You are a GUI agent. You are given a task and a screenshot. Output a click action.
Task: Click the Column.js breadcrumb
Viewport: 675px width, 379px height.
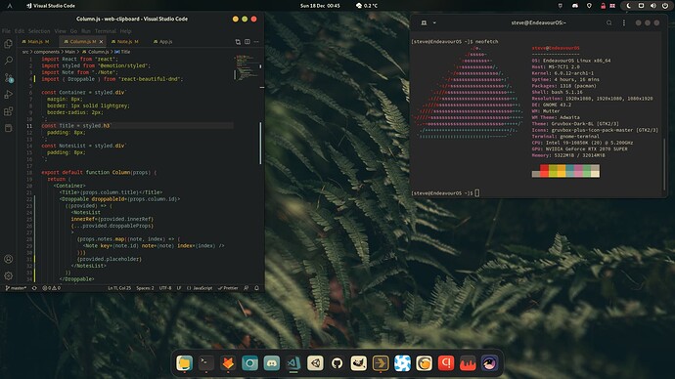point(96,52)
